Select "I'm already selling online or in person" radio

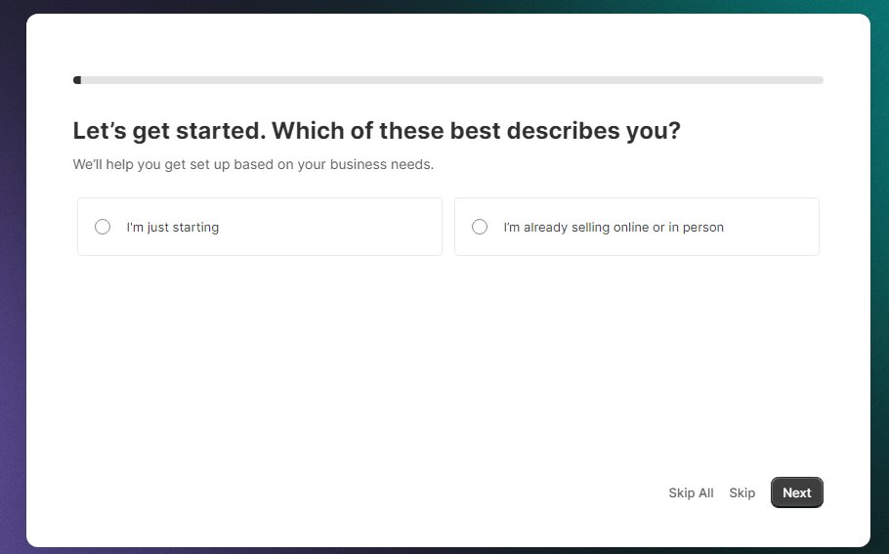click(480, 227)
